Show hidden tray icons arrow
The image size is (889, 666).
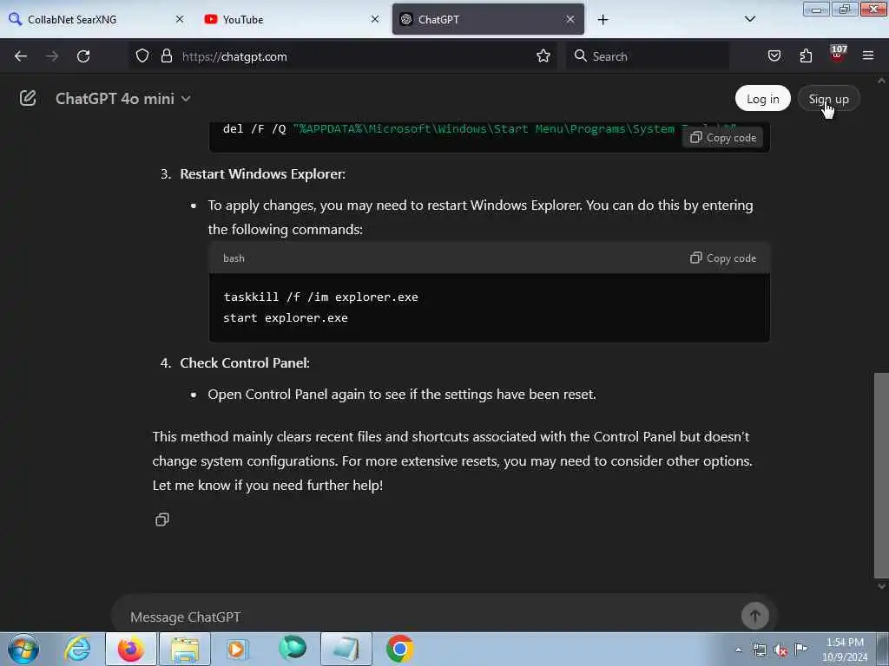click(738, 650)
